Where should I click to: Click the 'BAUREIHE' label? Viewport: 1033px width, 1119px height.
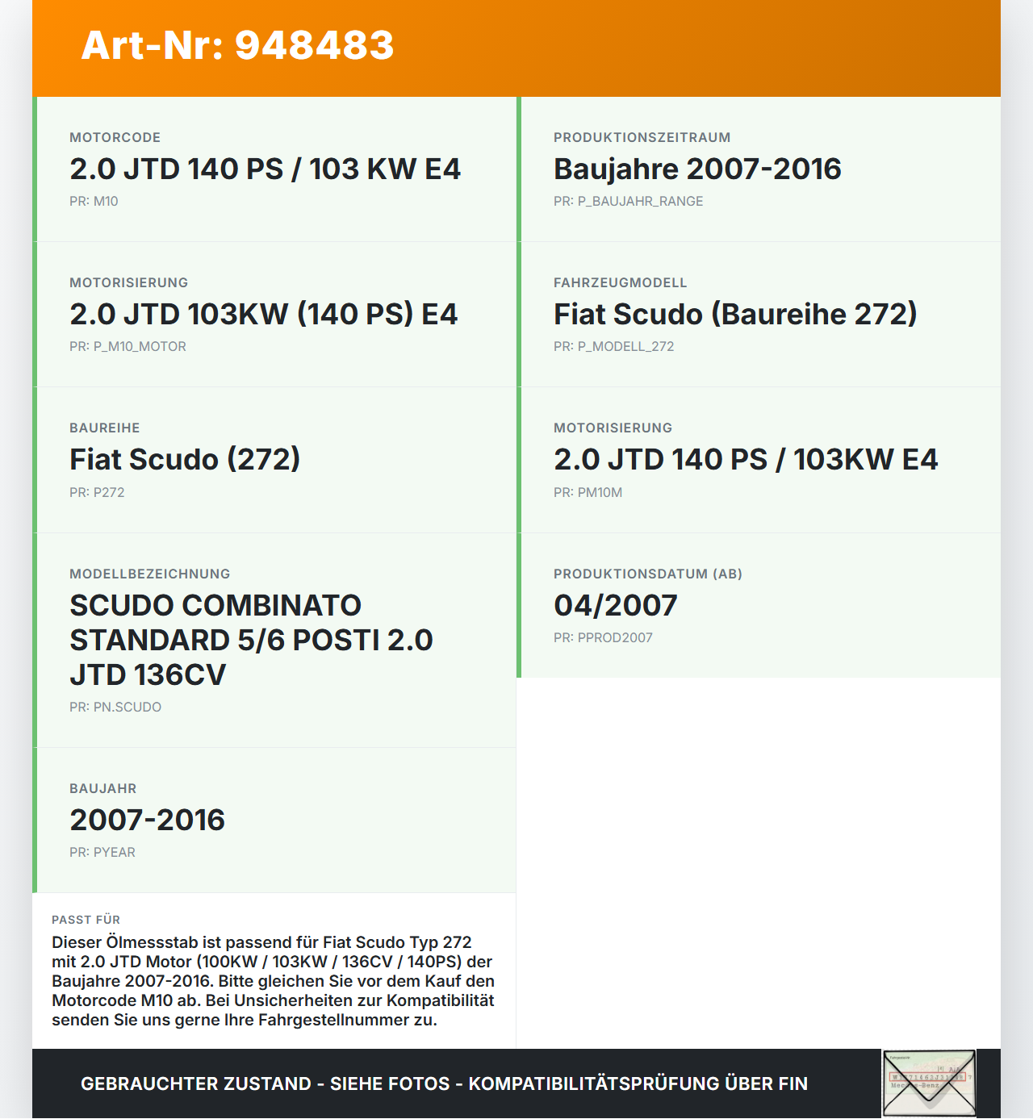(105, 428)
